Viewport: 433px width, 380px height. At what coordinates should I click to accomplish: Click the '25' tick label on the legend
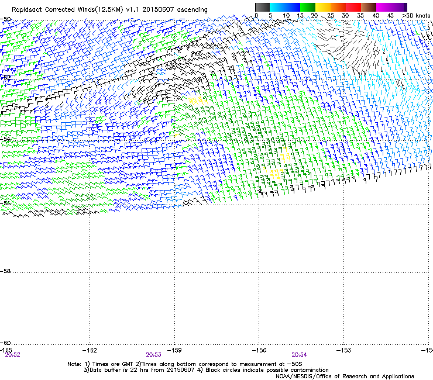click(x=331, y=16)
